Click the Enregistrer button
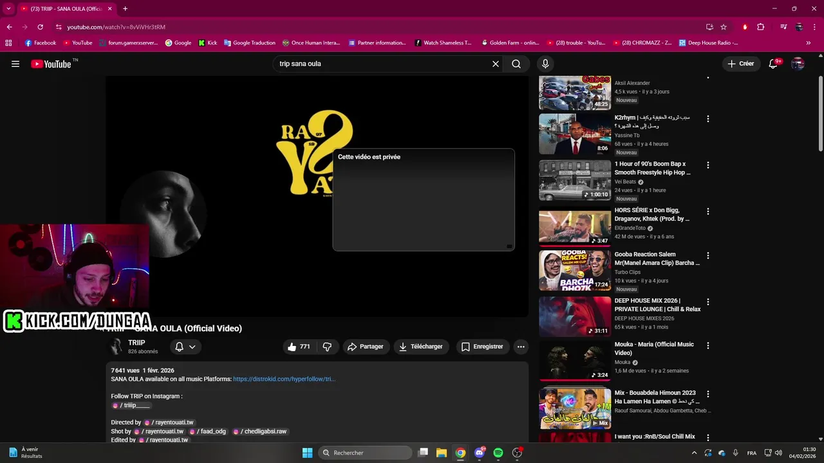824x463 pixels. (483, 347)
